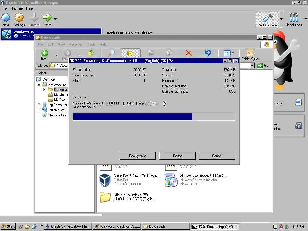This screenshot has width=308, height=231.
Task: Toggle the Folders pane toolbar button
Action: pyautogui.click(x=130, y=53)
